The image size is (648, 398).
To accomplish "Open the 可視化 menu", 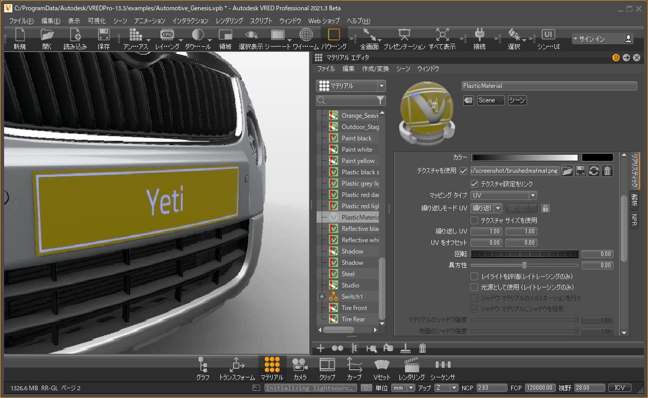I will pyautogui.click(x=97, y=21).
